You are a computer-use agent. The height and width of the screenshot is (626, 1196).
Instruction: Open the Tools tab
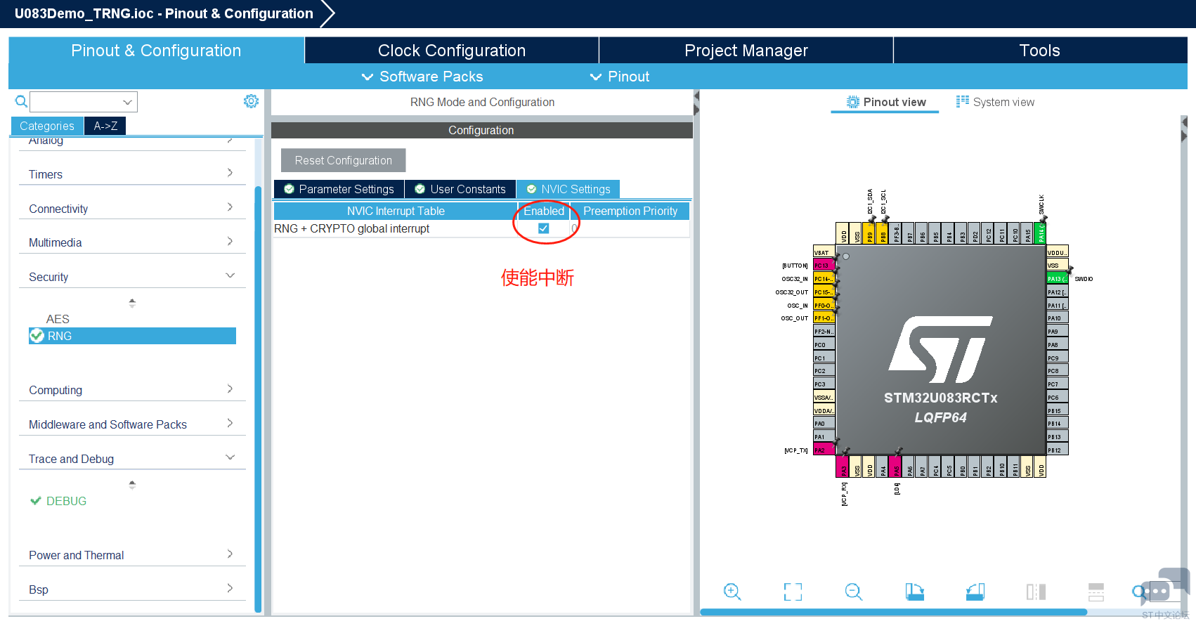(x=1040, y=51)
